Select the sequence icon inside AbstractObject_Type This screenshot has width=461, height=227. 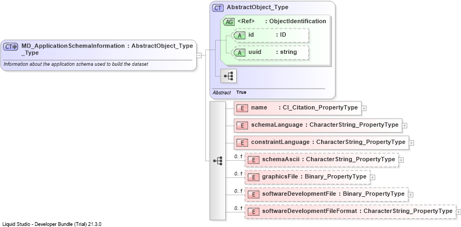click(229, 76)
